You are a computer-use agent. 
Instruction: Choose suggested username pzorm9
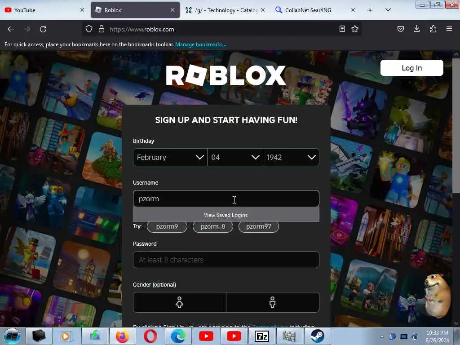167,226
